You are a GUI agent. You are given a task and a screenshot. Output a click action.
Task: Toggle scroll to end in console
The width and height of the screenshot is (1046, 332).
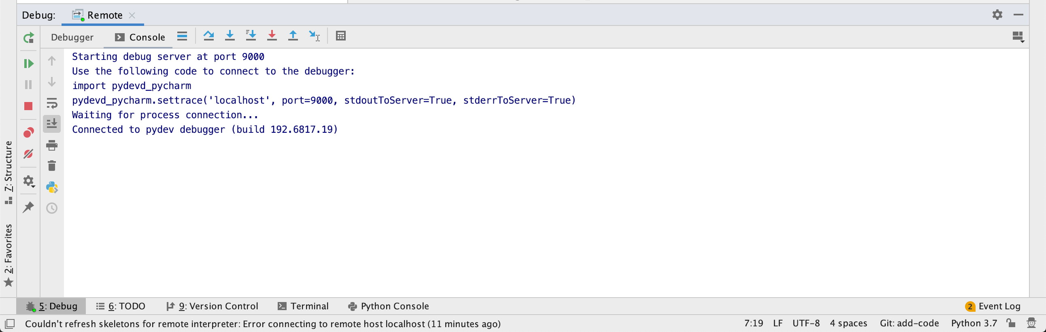click(52, 124)
